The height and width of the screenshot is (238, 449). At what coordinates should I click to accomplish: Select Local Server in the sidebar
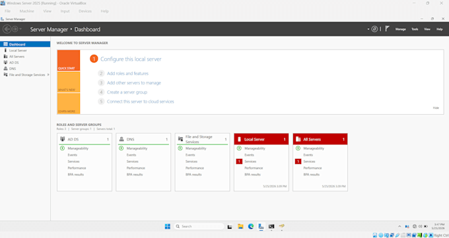(25, 50)
